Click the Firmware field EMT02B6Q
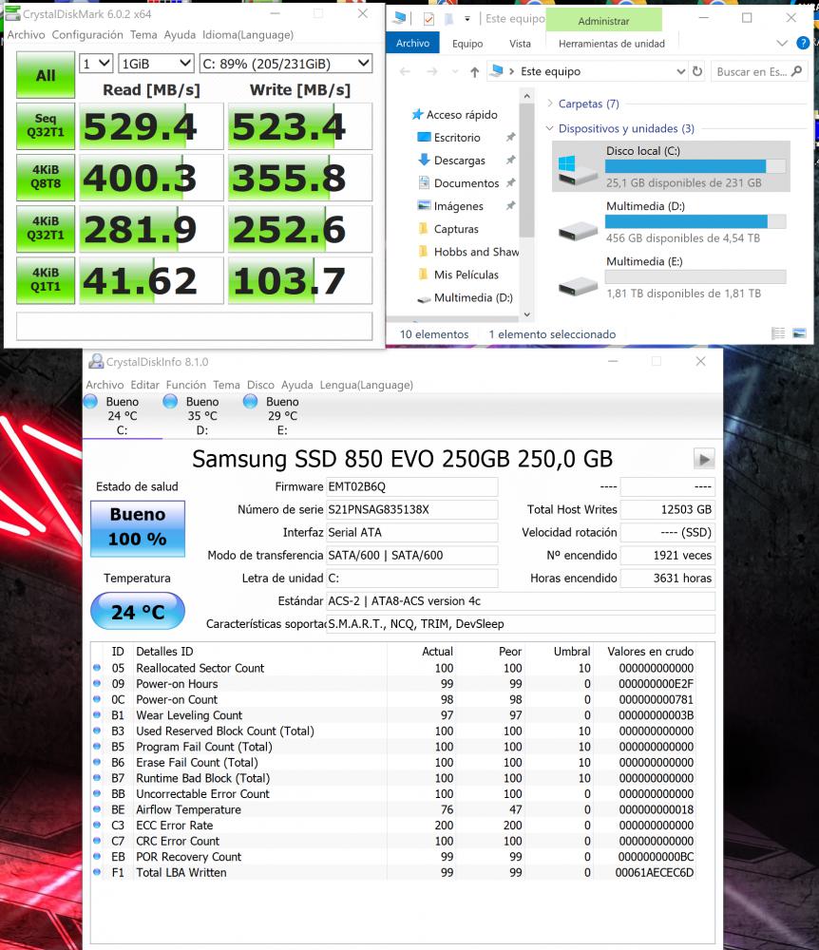The image size is (819, 950). click(412, 486)
